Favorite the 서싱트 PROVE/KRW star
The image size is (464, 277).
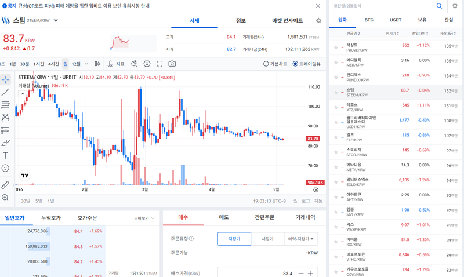(336, 48)
